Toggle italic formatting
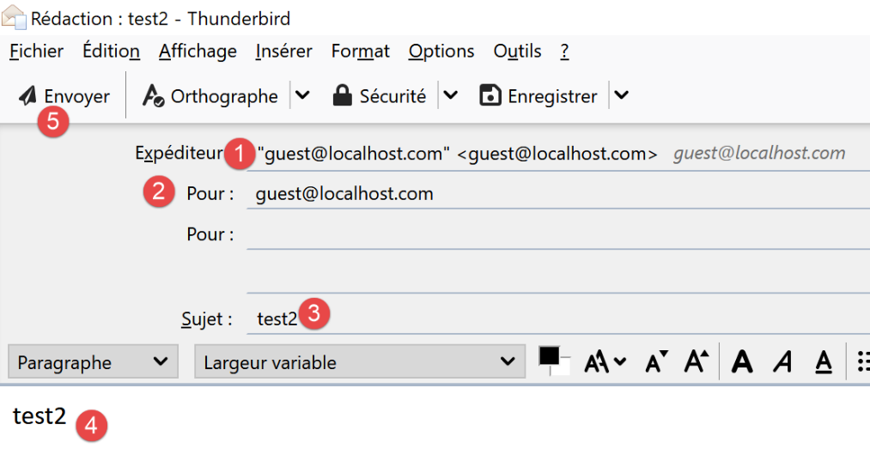The width and height of the screenshot is (870, 467). point(782,362)
